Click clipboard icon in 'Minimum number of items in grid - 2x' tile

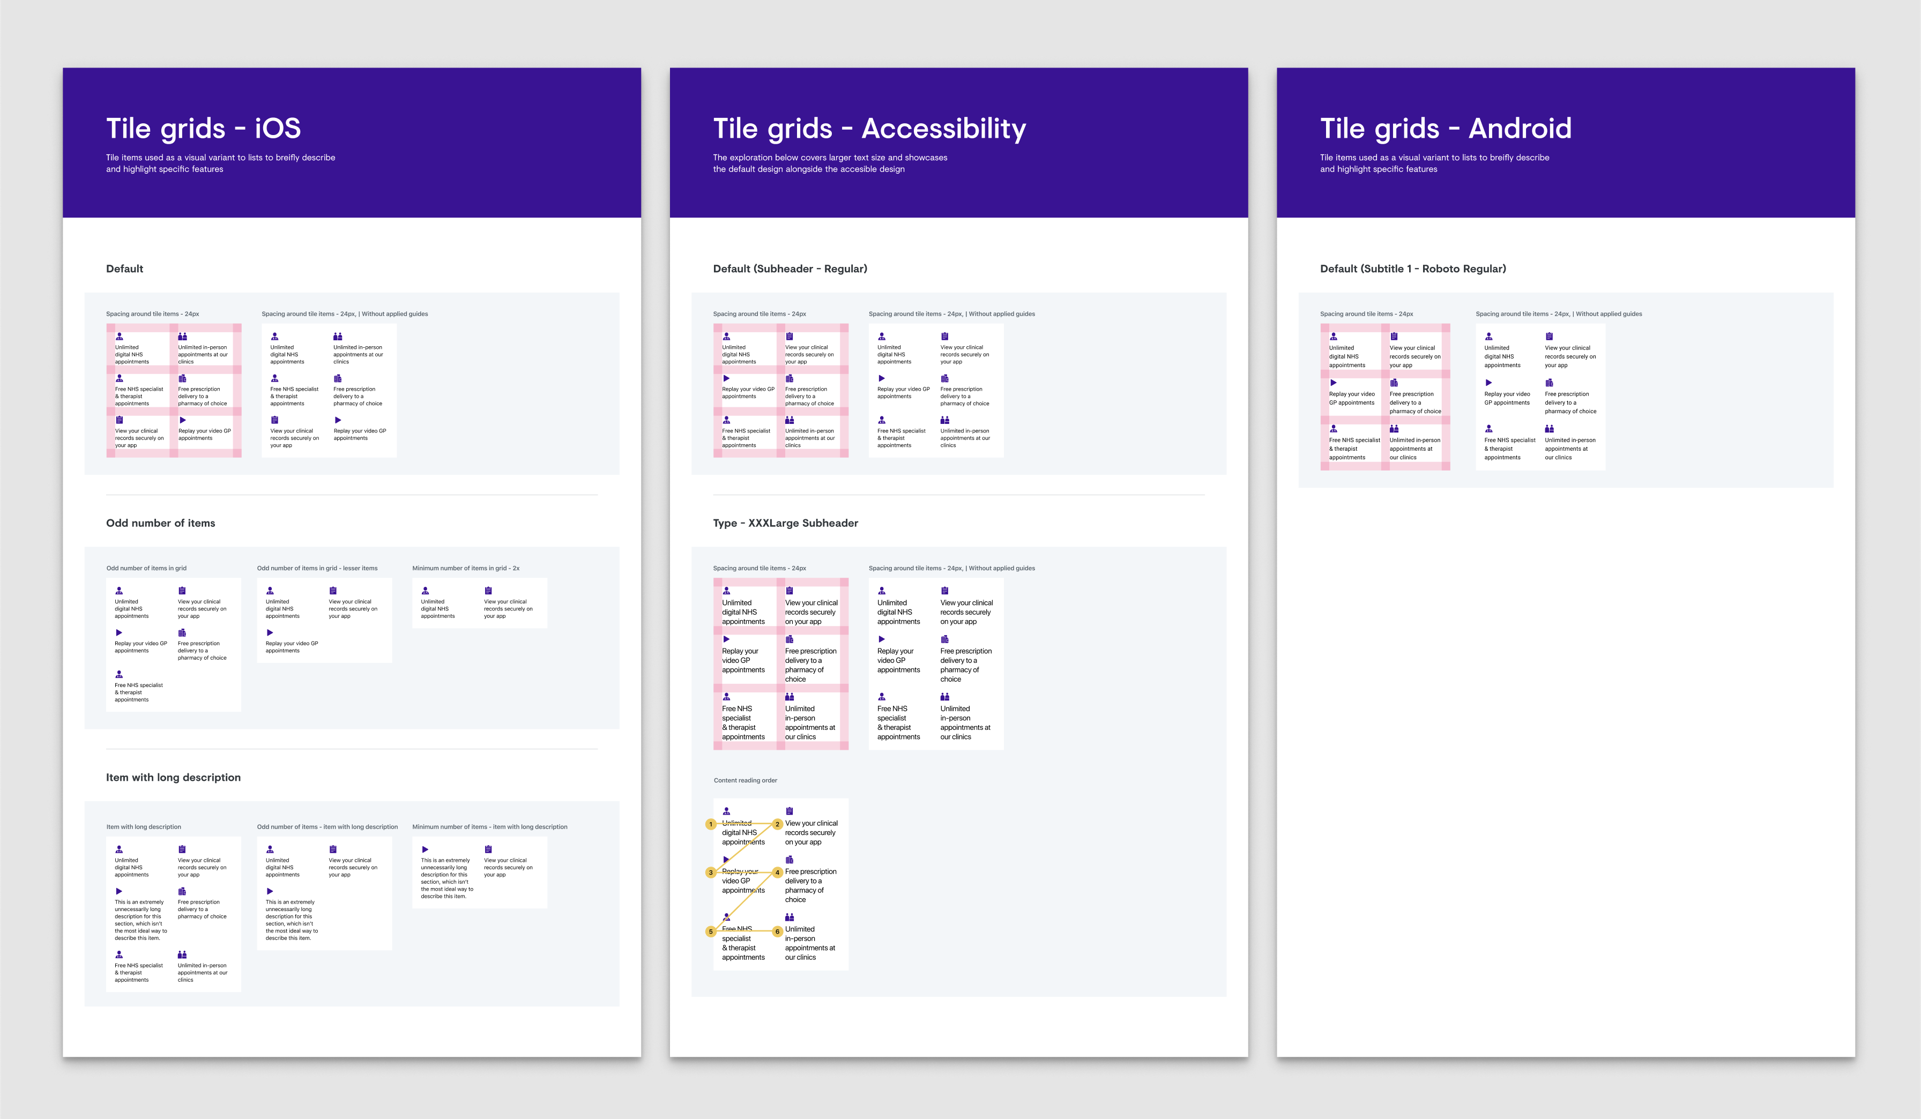488,591
